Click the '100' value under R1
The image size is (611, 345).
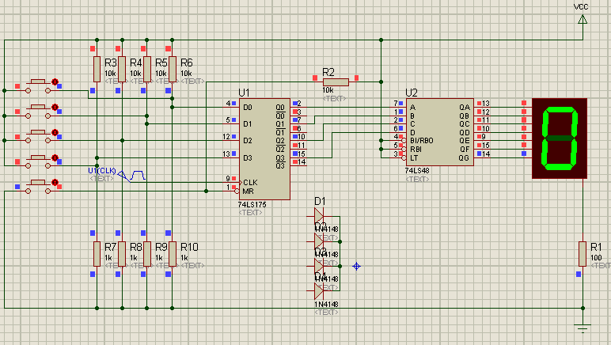pyautogui.click(x=596, y=258)
